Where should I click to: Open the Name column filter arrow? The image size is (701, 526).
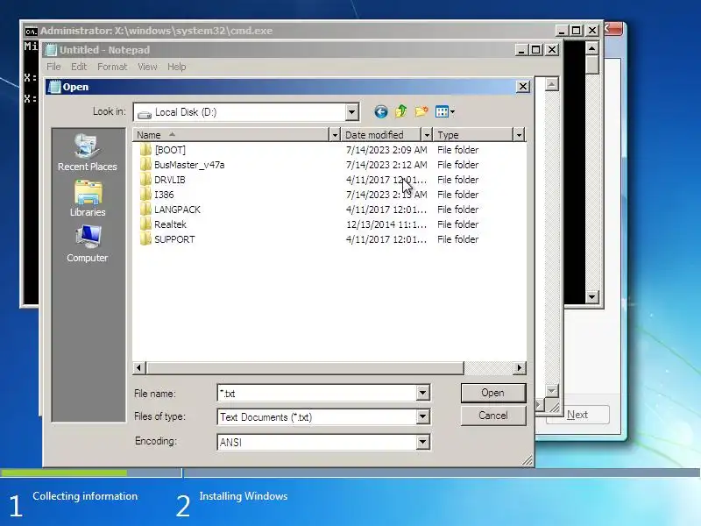tap(335, 135)
